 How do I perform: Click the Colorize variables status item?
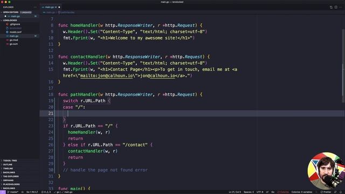point(302,192)
